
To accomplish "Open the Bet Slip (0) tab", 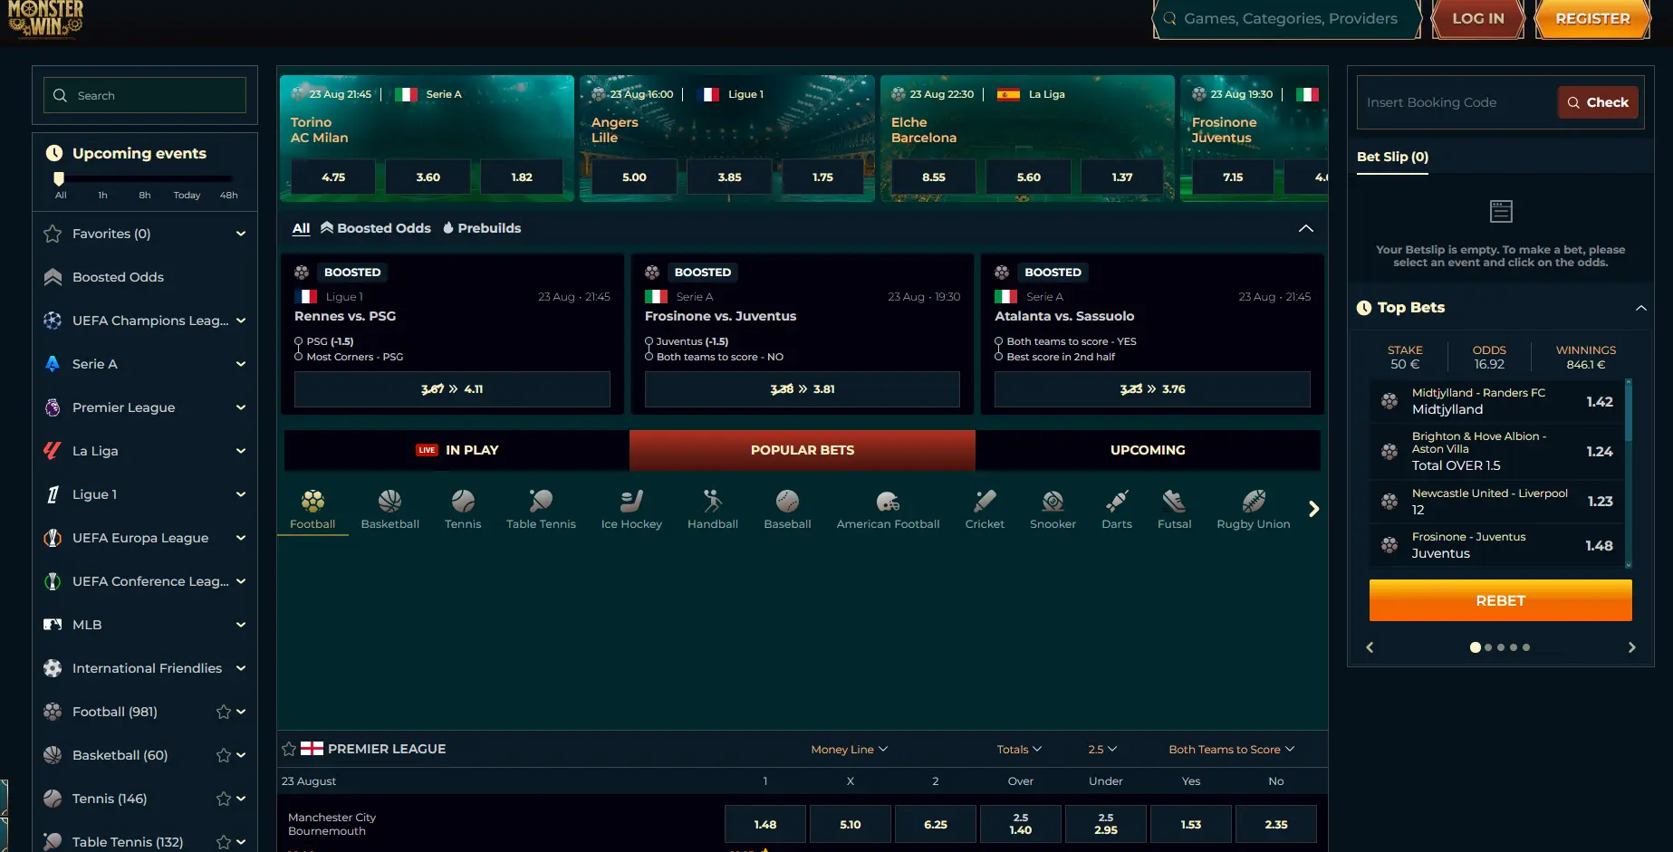I will point(1392,157).
